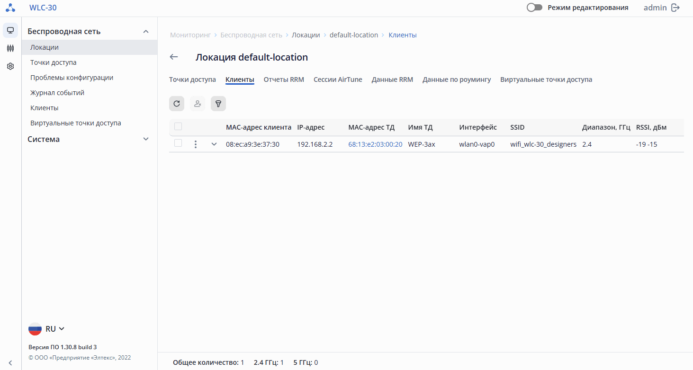Click the admin username
Viewport: 693px width, 370px height.
click(x=655, y=8)
